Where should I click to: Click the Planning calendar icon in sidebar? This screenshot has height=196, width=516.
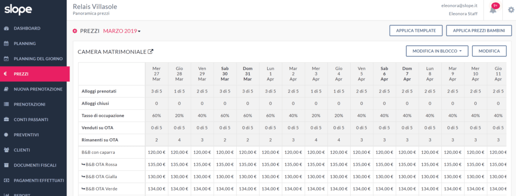tap(6, 44)
